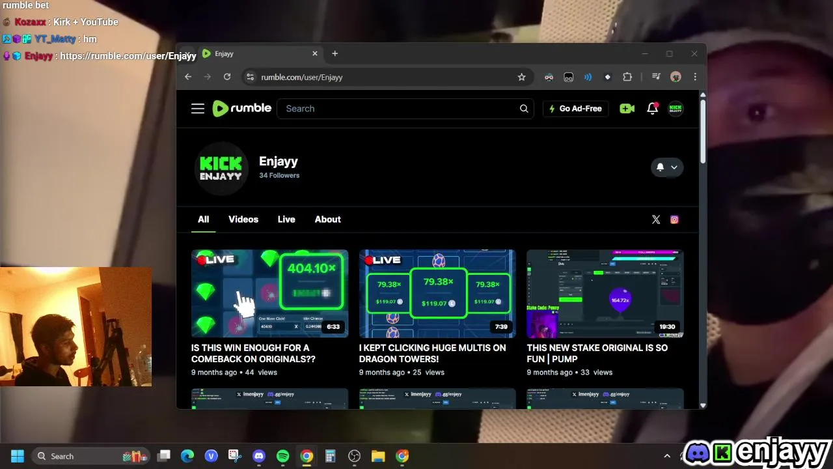
Task: Open Microsoft Edge from the taskbar
Action: (x=187, y=456)
